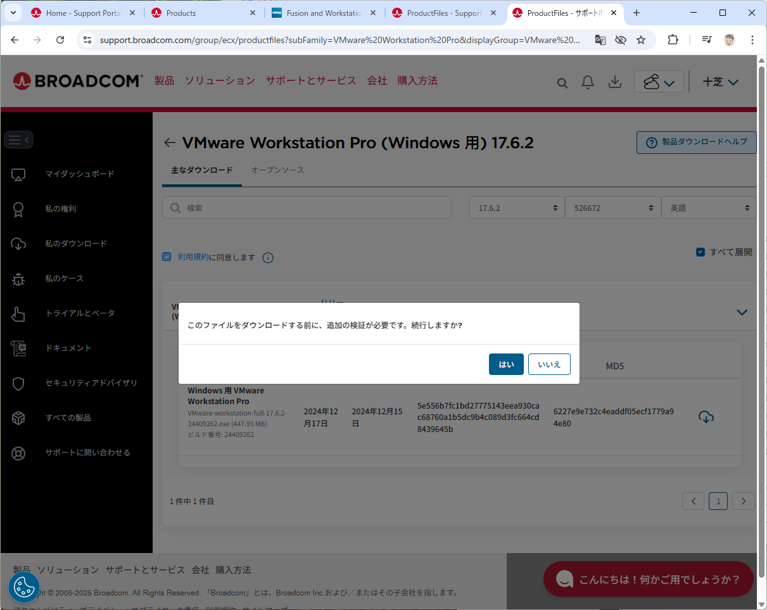Collapse the sidebar with the hamburger icon
Viewport: 767px width, 610px height.
(18, 140)
